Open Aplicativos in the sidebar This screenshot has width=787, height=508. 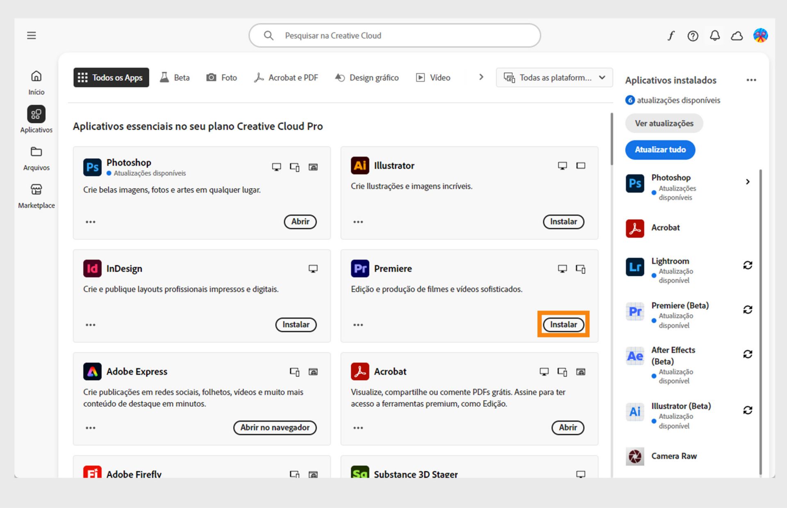point(36,119)
